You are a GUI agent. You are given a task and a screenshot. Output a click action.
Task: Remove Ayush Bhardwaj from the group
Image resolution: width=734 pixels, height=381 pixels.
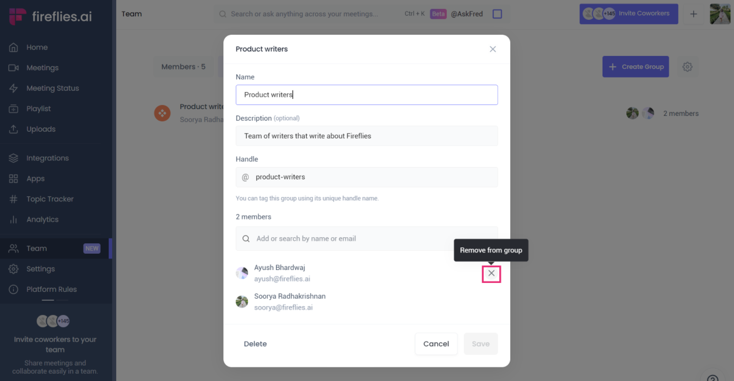click(491, 273)
